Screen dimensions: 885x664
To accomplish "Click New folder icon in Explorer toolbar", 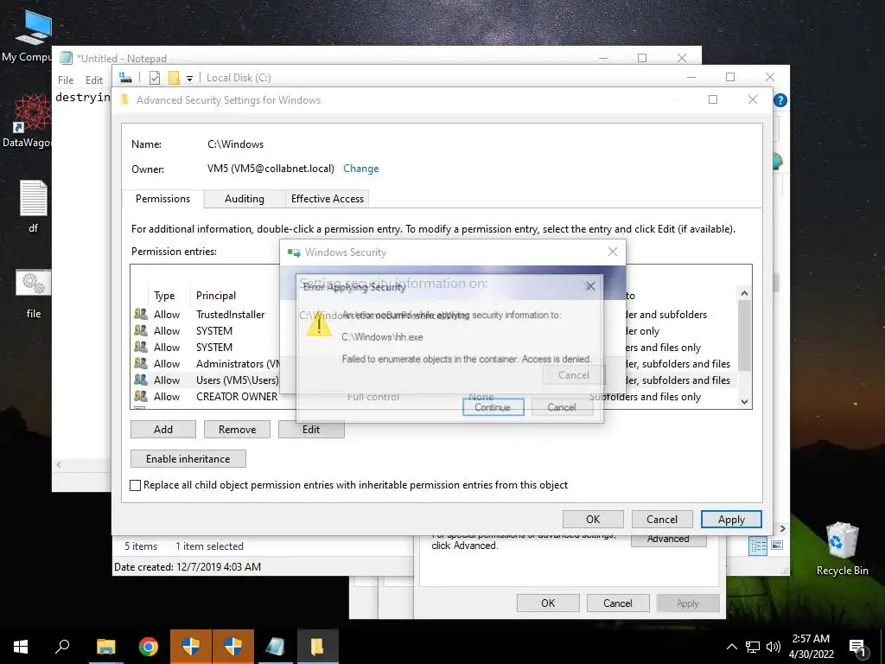I will click(174, 77).
